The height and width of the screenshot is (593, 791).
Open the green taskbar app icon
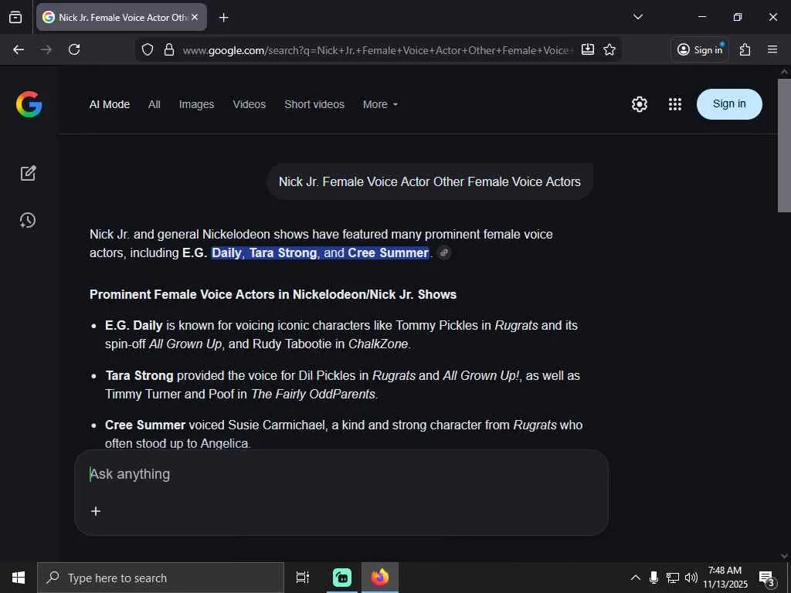tap(342, 578)
